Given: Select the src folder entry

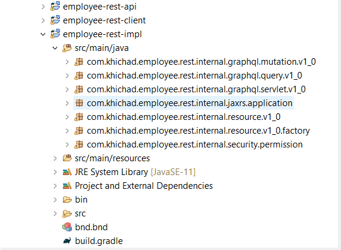Looking at the screenshot, I should tap(80, 213).
